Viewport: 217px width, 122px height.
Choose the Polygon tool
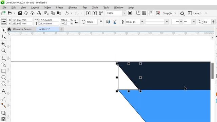coord(3,84)
